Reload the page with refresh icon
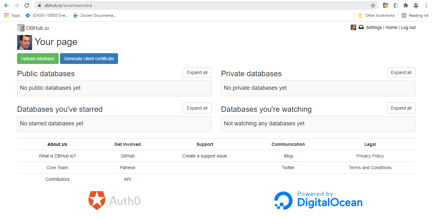The height and width of the screenshot is (217, 432). [27, 5]
